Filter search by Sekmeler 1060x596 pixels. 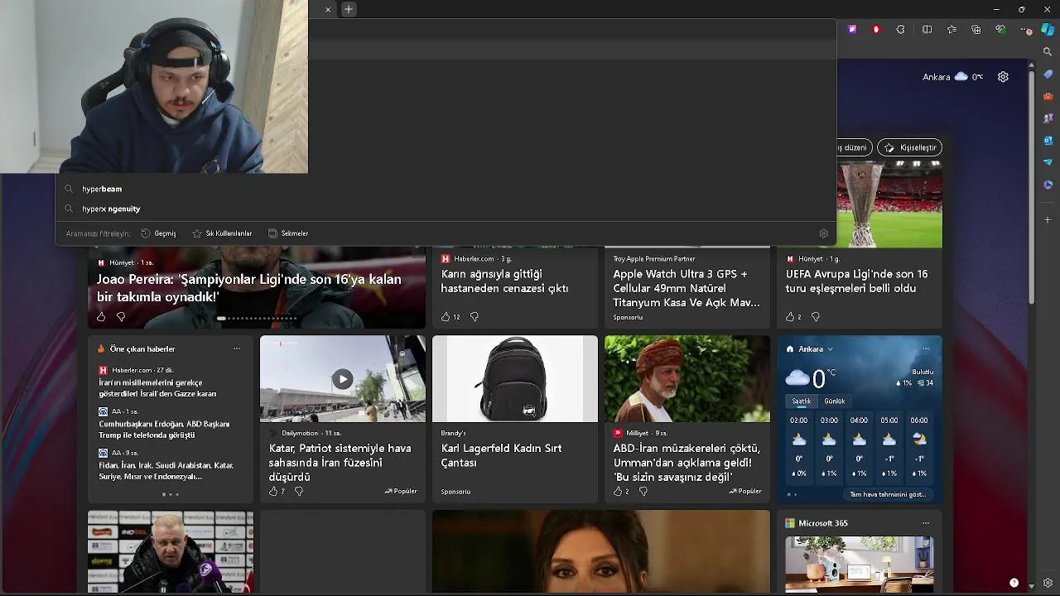pyautogui.click(x=288, y=233)
